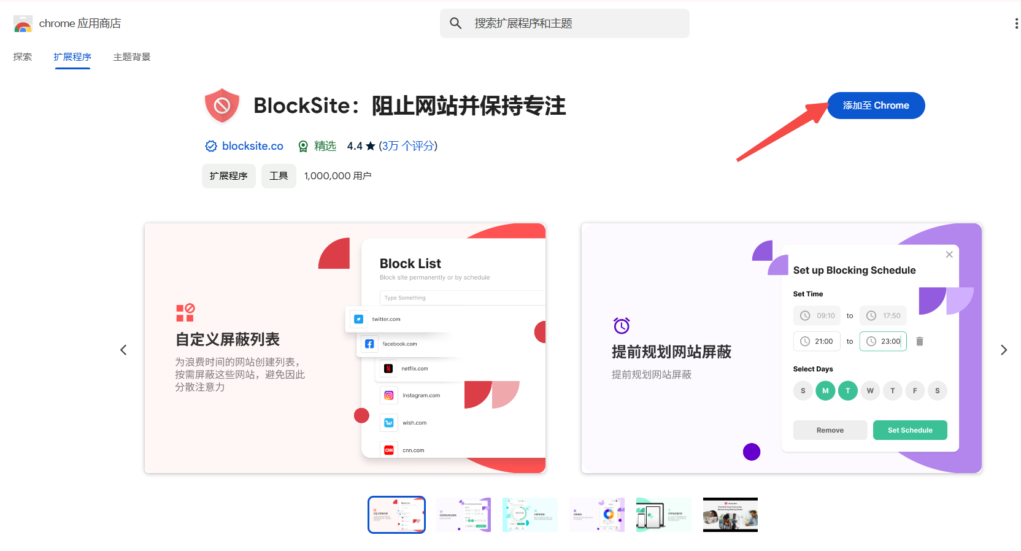Viewport: 1021px width, 551px height.
Task: Select the 扩展程序 tab
Action: point(72,57)
